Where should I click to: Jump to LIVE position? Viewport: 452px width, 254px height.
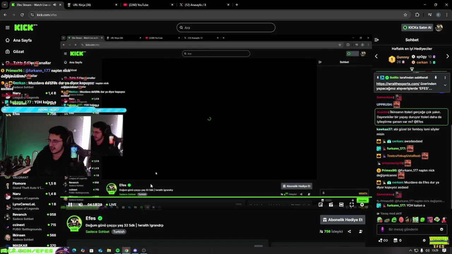[111, 205]
